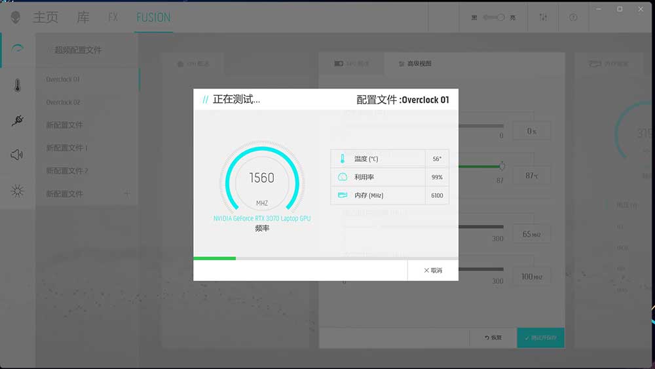Select the 新配置文件 2 profile
The width and height of the screenshot is (655, 369).
coord(67,171)
